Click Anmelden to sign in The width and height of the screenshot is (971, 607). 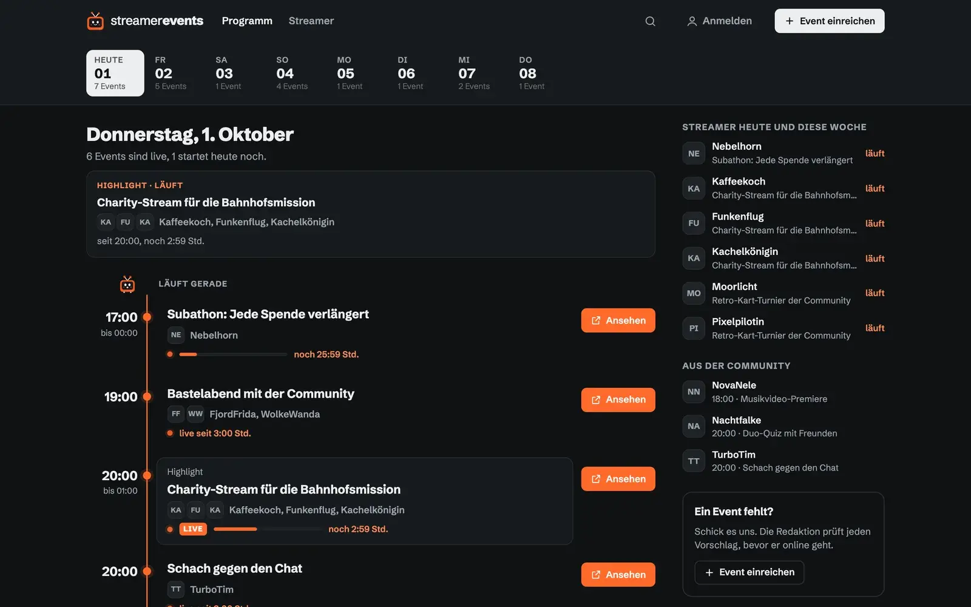719,21
